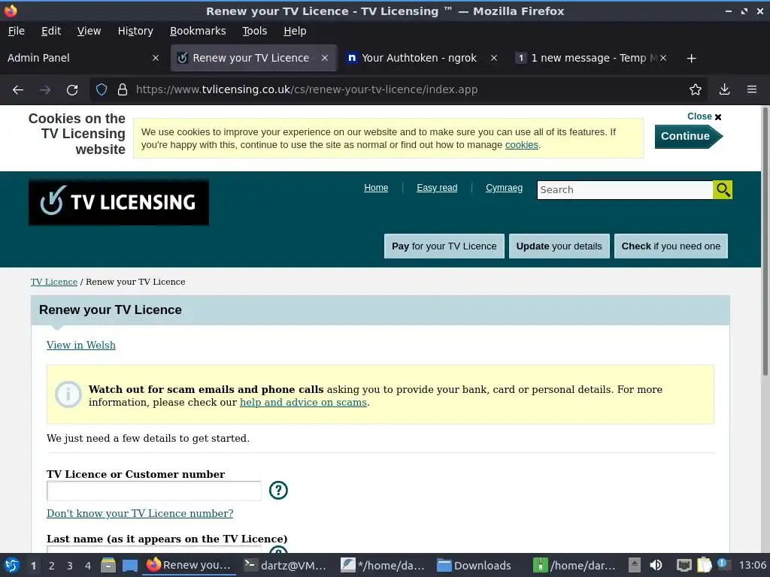Viewport: 770px width, 577px height.
Task: Switch to Your Authtoken - ngrok tab
Action: pos(423,59)
